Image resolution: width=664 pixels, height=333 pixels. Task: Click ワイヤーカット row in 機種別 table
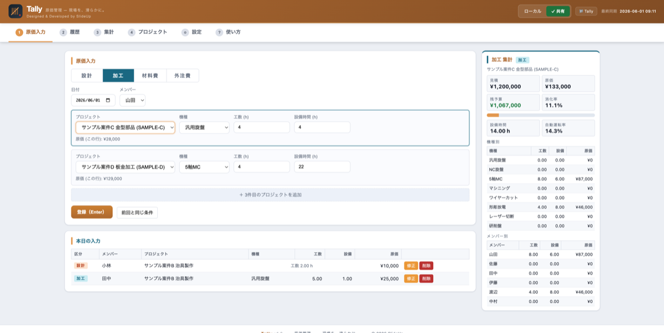(541, 197)
